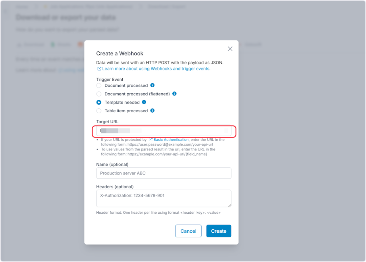Switch to dimmed Download tab behind dialog
Image resolution: width=366 pixels, height=262 pixels.
coord(31,45)
